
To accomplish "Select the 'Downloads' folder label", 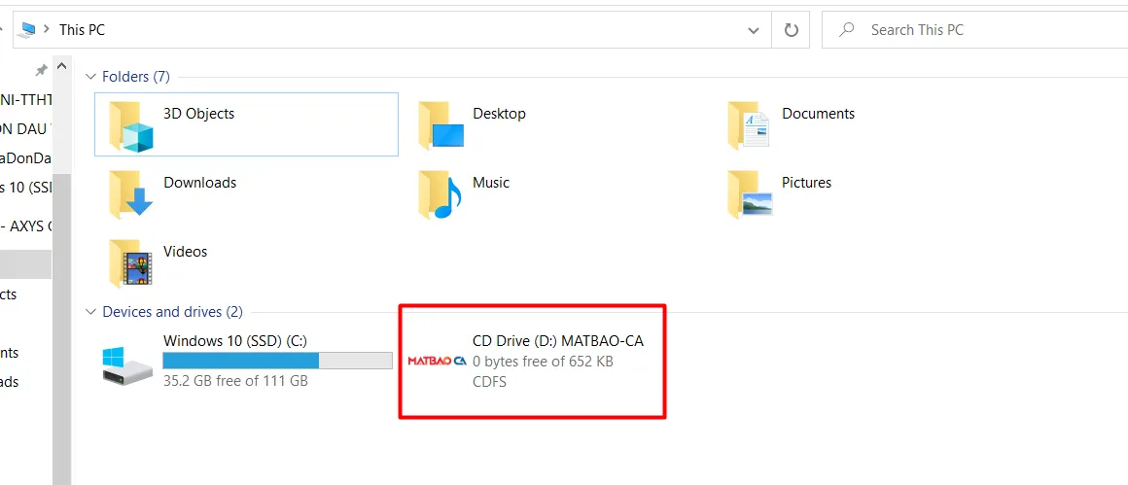I will [200, 183].
